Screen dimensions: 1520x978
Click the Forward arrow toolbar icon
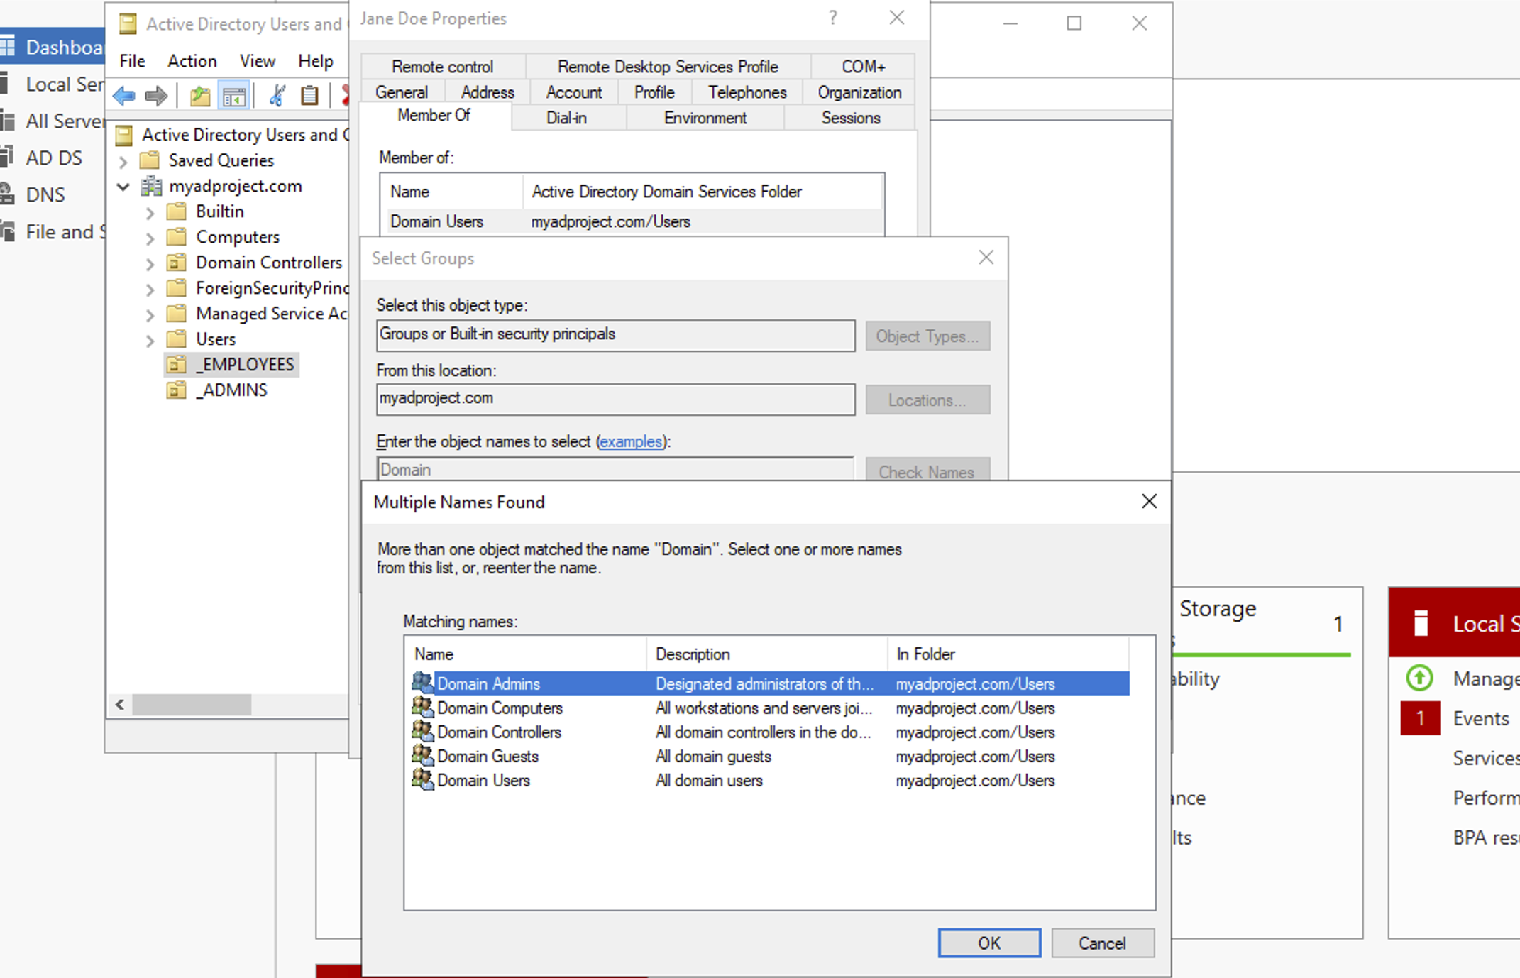155,96
